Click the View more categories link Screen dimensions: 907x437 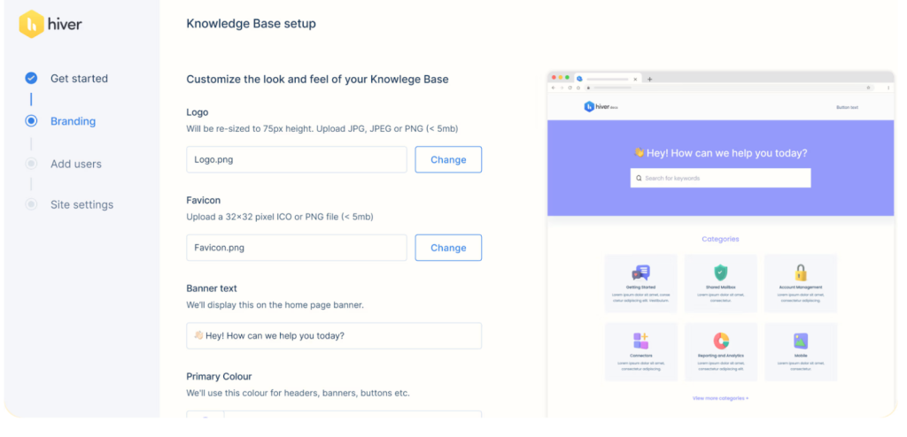pyautogui.click(x=721, y=398)
